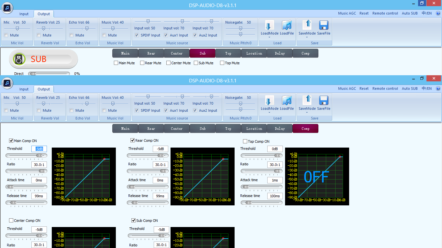Open the Input tab in upper window

[x=24, y=14]
